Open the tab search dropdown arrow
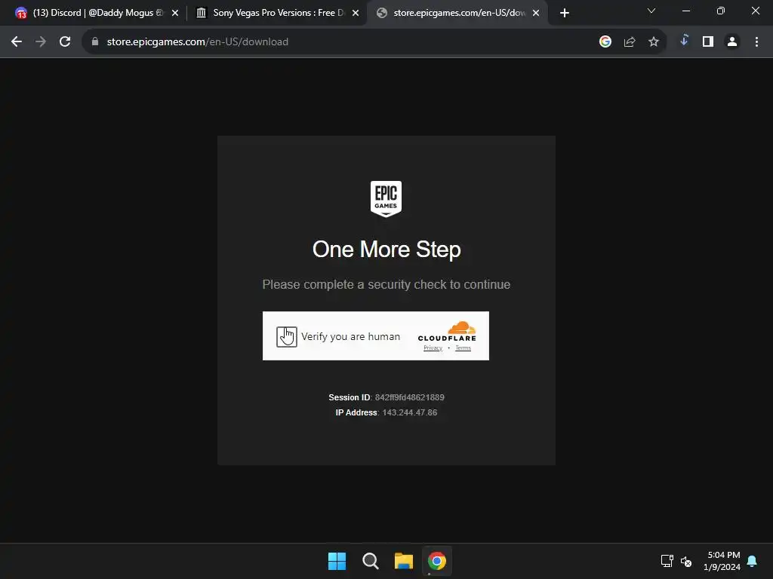Viewport: 773px width, 579px height. [651, 11]
